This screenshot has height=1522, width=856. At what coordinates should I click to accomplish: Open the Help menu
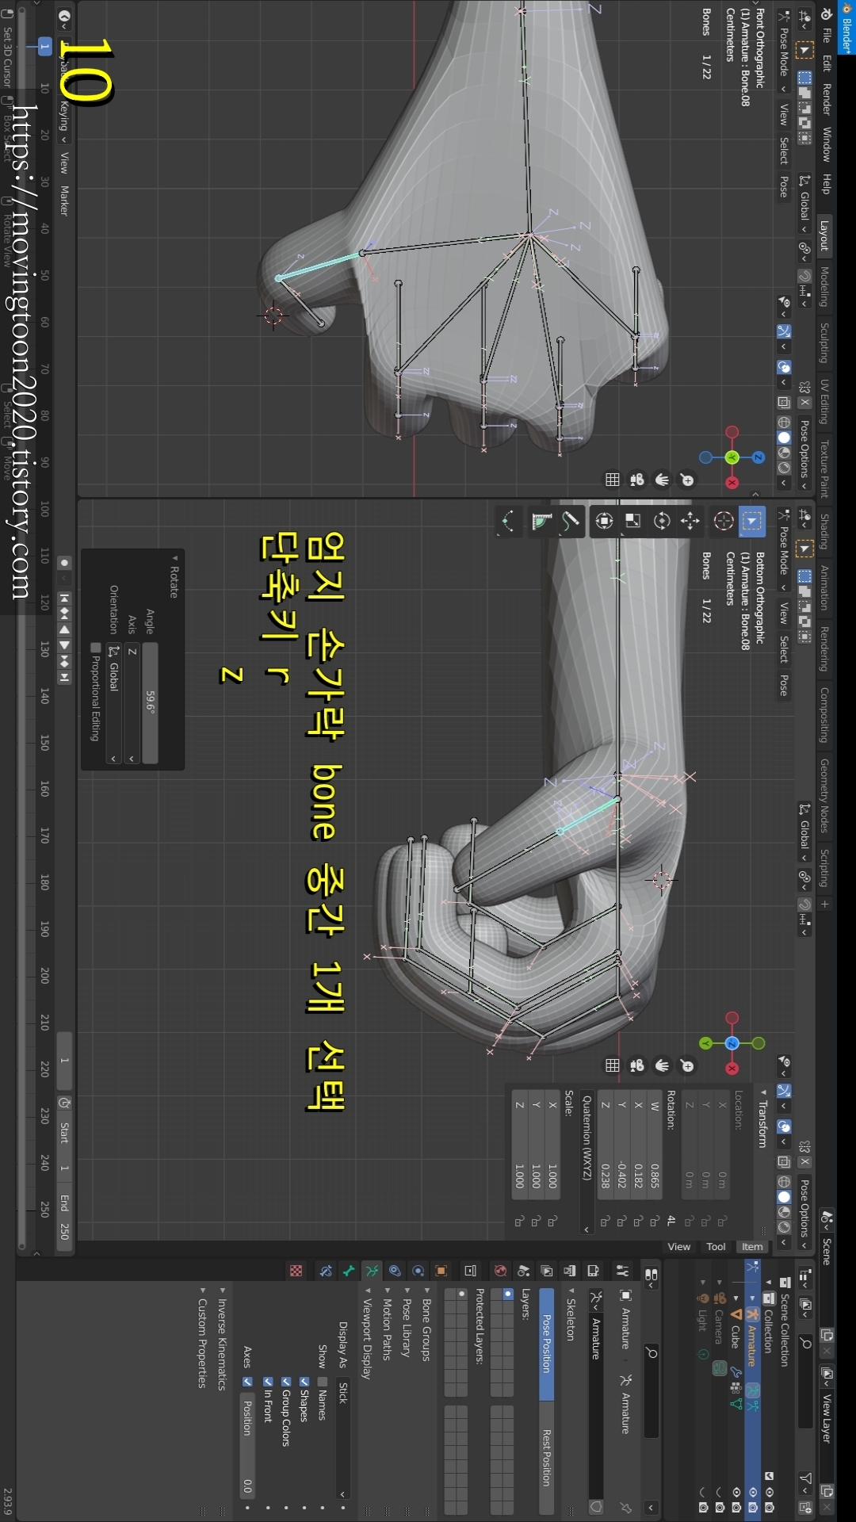click(826, 184)
